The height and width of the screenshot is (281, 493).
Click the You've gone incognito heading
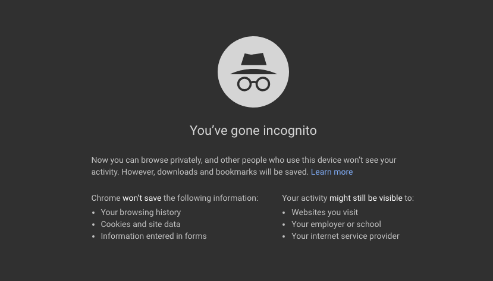point(253,131)
